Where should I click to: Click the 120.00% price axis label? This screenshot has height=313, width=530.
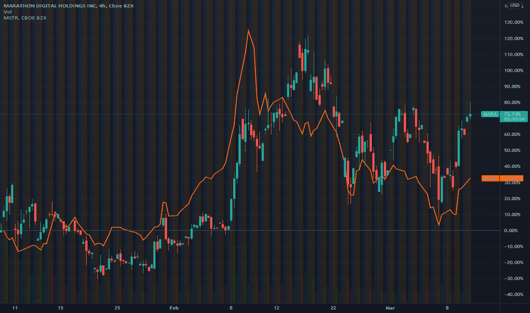[514, 39]
